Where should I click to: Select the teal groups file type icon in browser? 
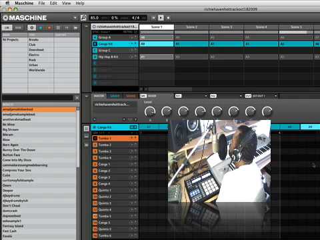(x=41, y=28)
